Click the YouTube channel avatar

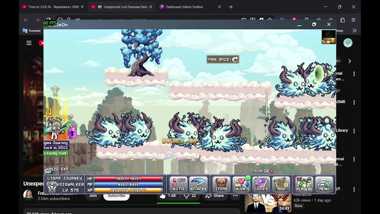[x=29, y=195]
